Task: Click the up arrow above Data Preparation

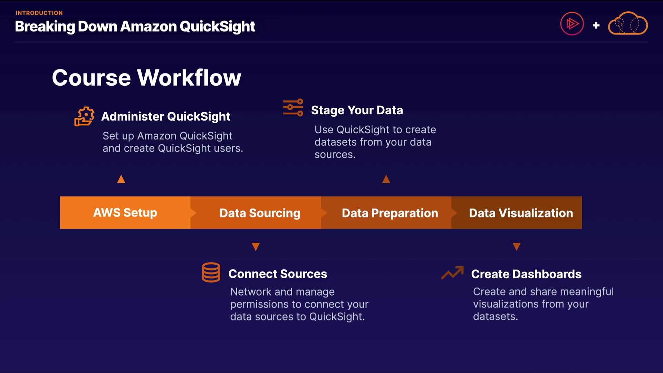Action: [386, 179]
